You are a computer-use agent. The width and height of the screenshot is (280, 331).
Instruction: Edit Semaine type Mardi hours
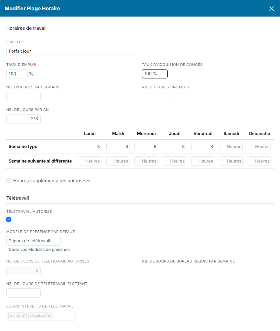tap(118, 147)
